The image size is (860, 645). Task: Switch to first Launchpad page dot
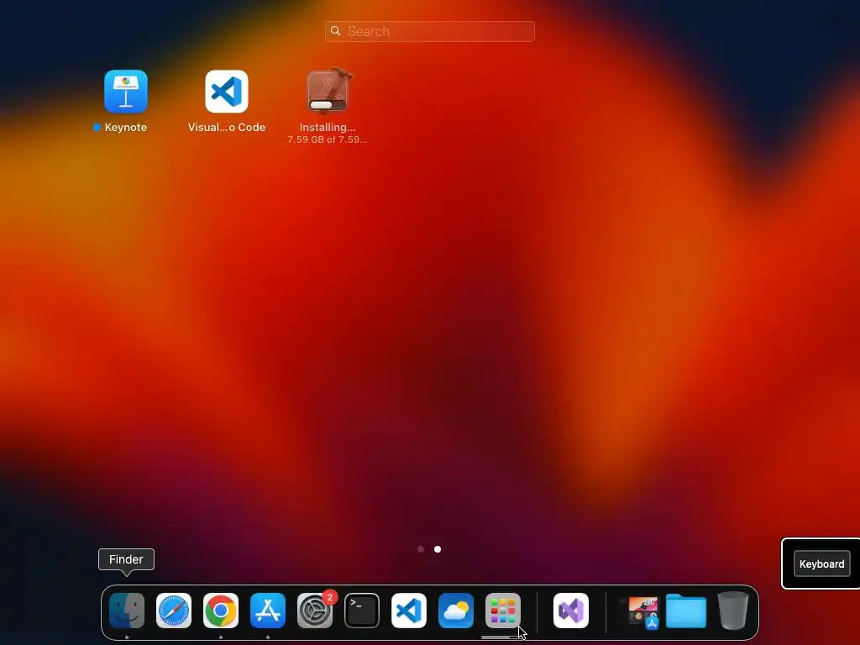421,549
